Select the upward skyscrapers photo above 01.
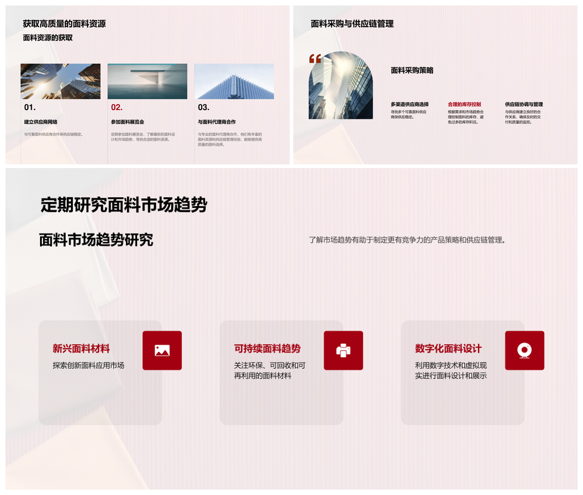Viewport: 583px width, 495px height. [x=61, y=81]
